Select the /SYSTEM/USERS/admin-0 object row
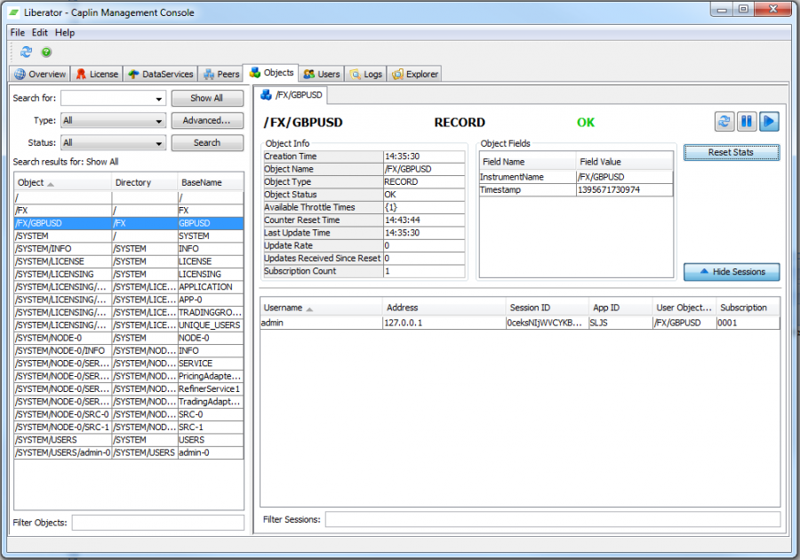Viewport: 800px width, 560px height. (129, 452)
